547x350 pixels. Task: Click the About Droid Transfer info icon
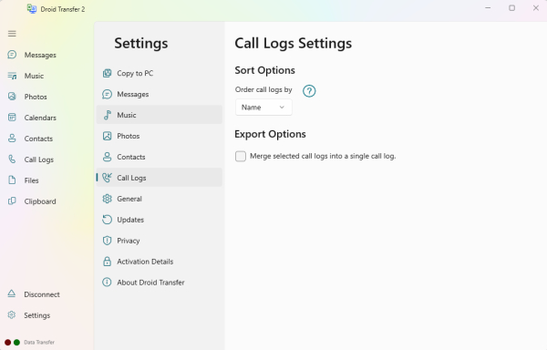pos(107,283)
